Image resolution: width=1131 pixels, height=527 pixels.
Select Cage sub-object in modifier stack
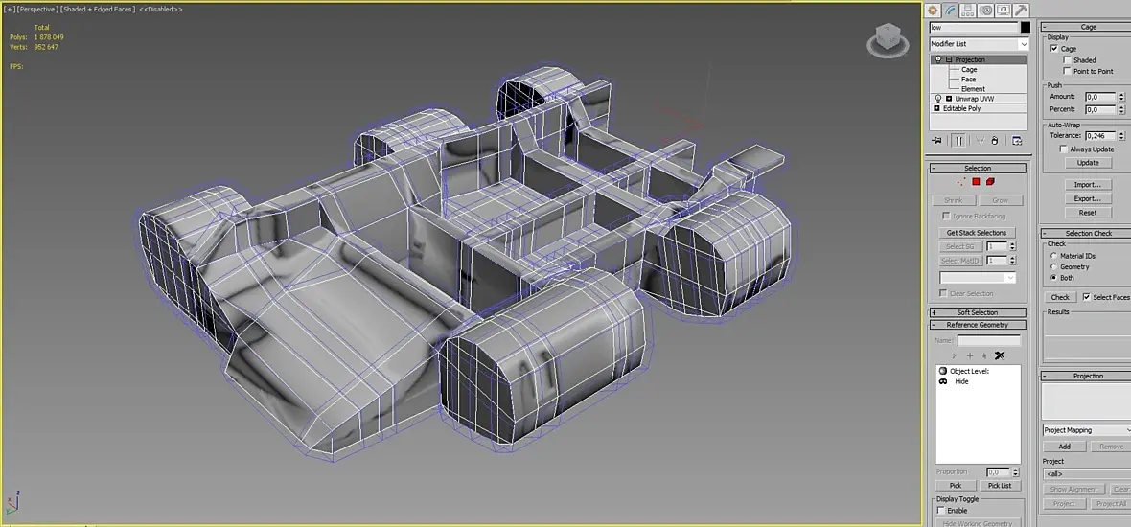tap(969, 70)
